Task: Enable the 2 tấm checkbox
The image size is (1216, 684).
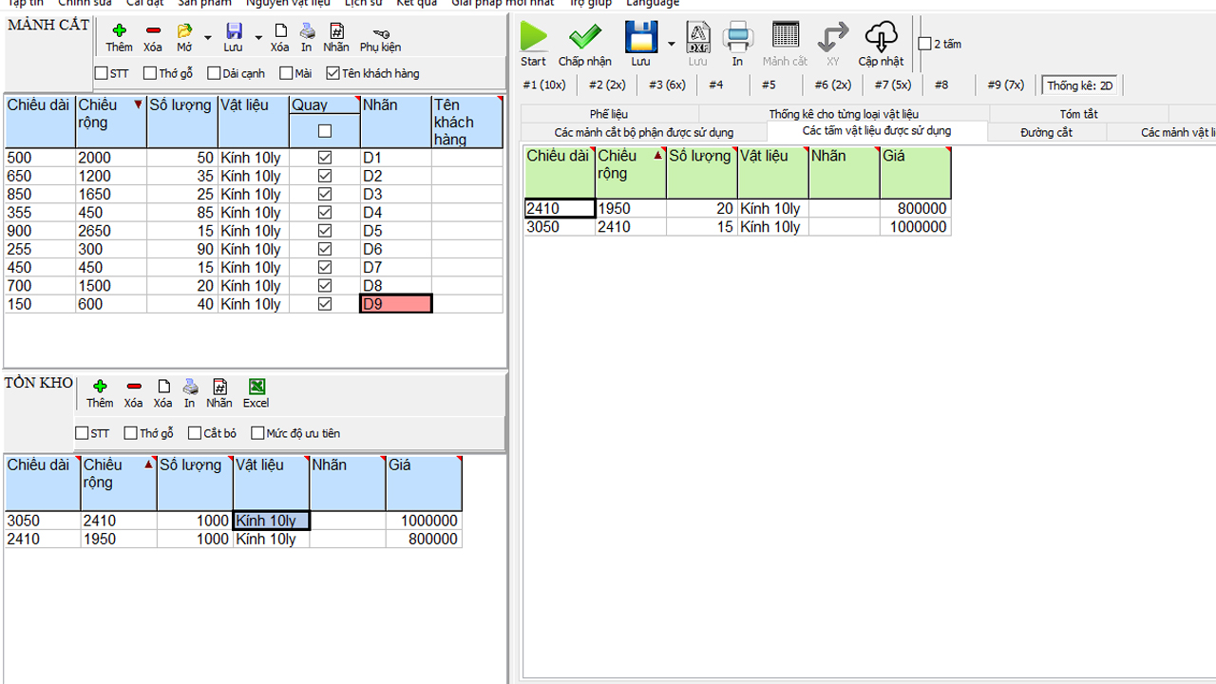Action: coord(925,44)
